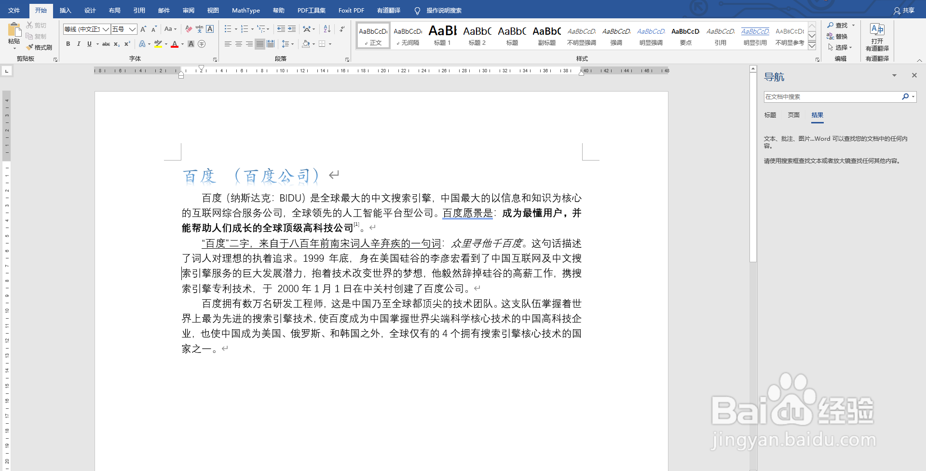926x471 pixels.
Task: Align text right
Action: coord(249,44)
